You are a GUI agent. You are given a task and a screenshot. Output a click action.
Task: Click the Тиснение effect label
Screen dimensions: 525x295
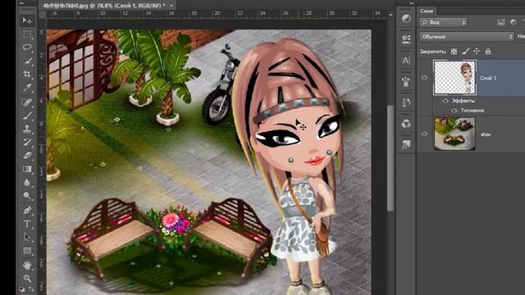tap(472, 111)
